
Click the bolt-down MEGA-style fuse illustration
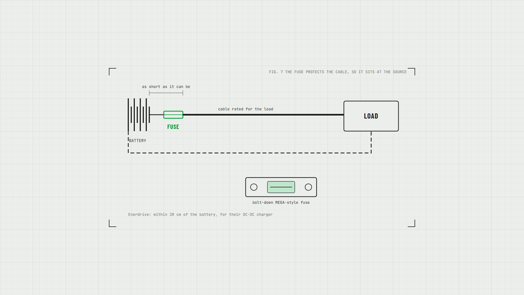tap(281, 187)
